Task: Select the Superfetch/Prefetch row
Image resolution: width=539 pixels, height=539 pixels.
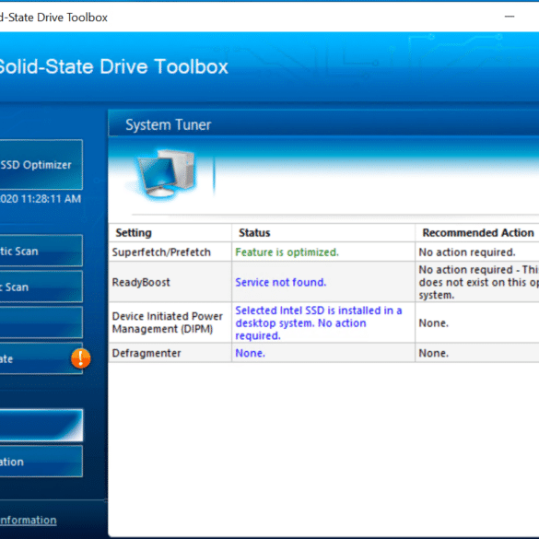Action: [323, 252]
